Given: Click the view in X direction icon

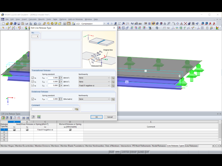Looking at the screenshot, I should tap(132, 28).
